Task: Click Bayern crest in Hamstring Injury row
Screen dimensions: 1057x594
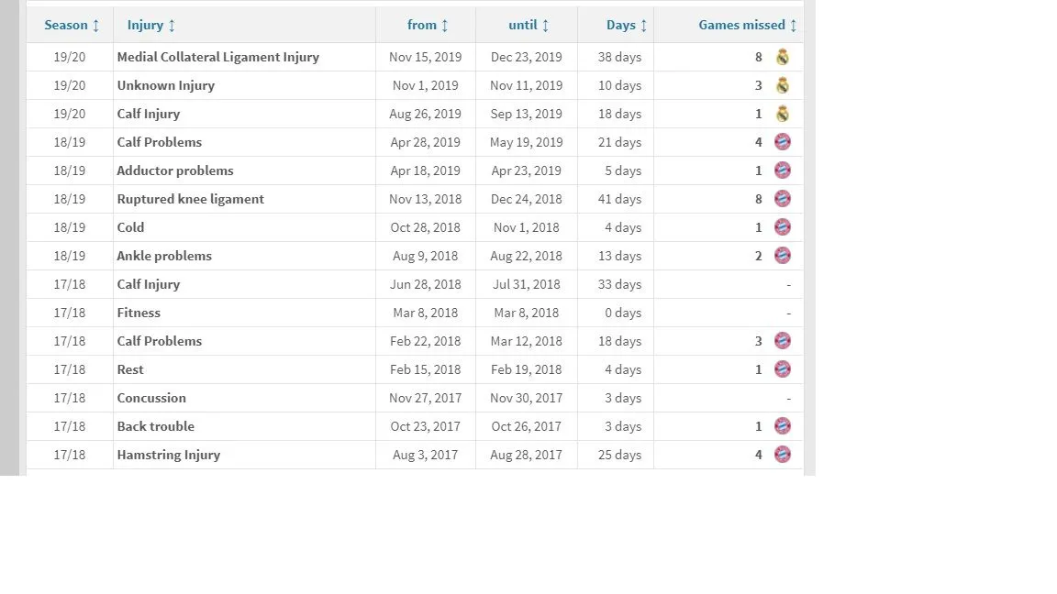Action: (782, 455)
